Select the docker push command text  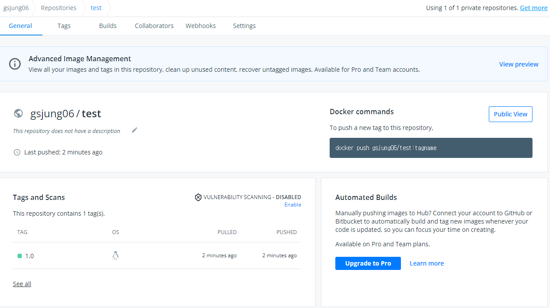click(386, 148)
